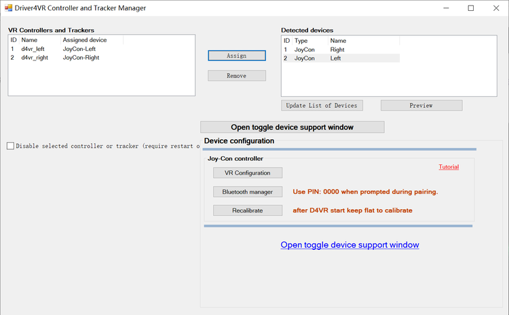
Task: Click Update List of Devices button
Action: coord(322,105)
